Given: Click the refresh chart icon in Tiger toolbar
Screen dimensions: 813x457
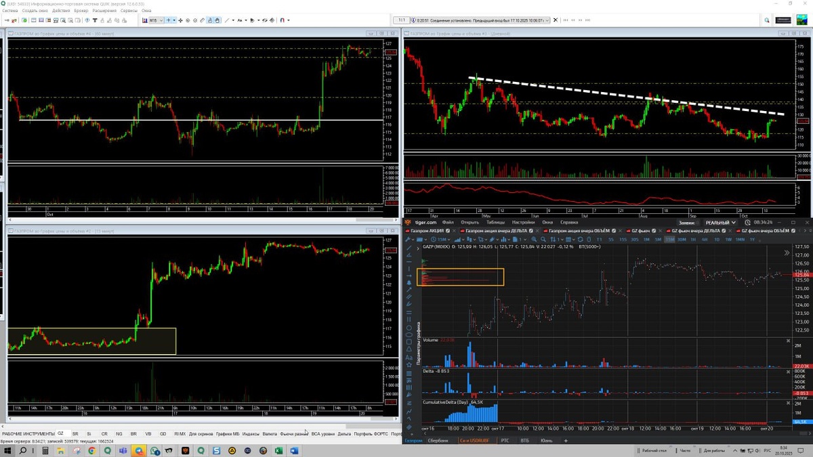Looking at the screenshot, I should click(580, 240).
